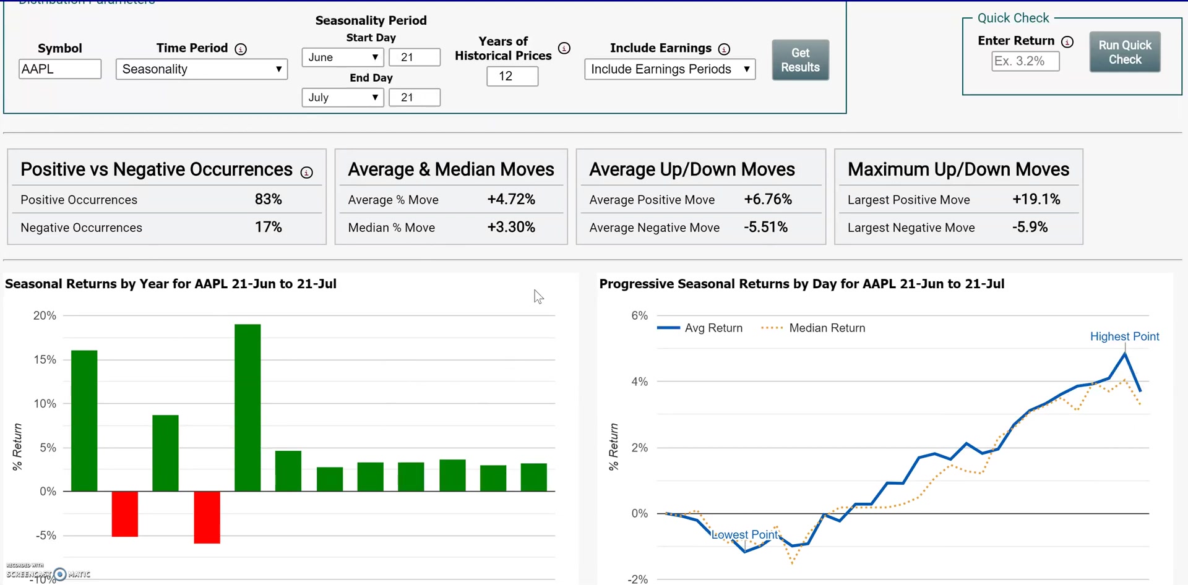
Task: Click the Include Earnings info icon
Action: [724, 49]
